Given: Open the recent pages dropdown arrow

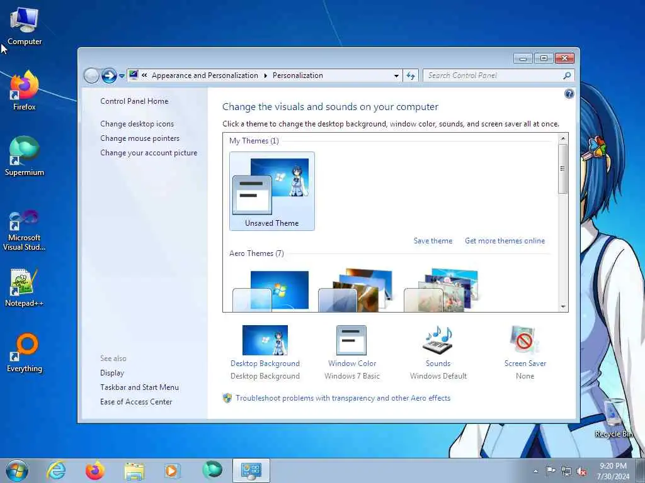Looking at the screenshot, I should [122, 76].
